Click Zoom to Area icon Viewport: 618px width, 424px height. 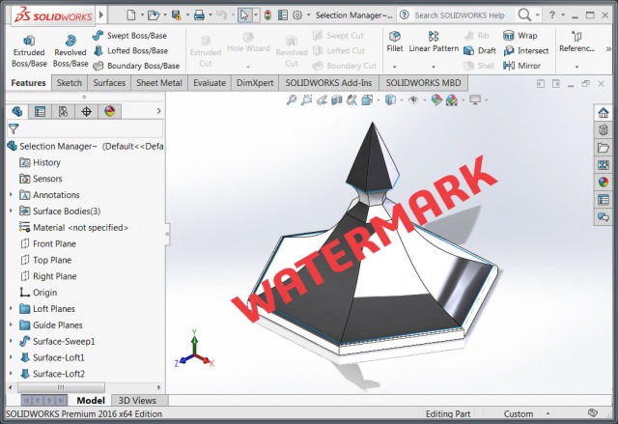[x=306, y=100]
